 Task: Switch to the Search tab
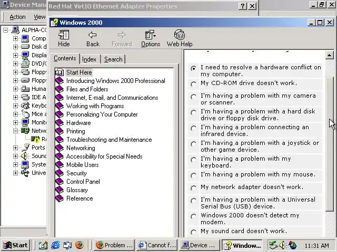coord(113,59)
